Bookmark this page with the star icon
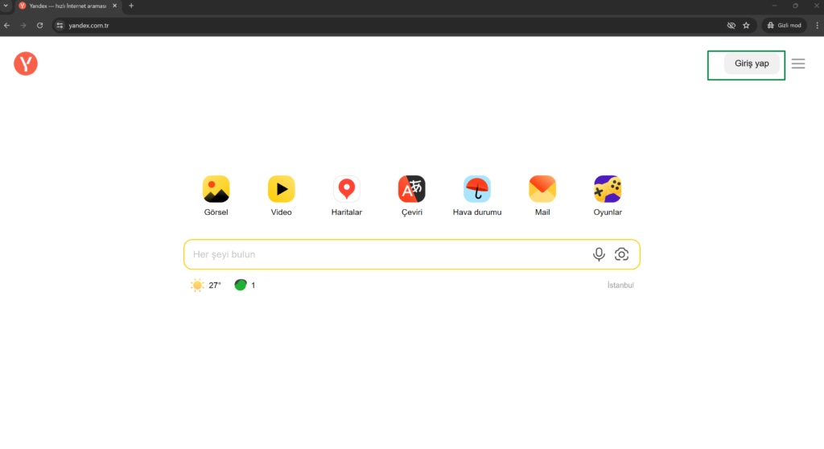824x449 pixels. [746, 25]
